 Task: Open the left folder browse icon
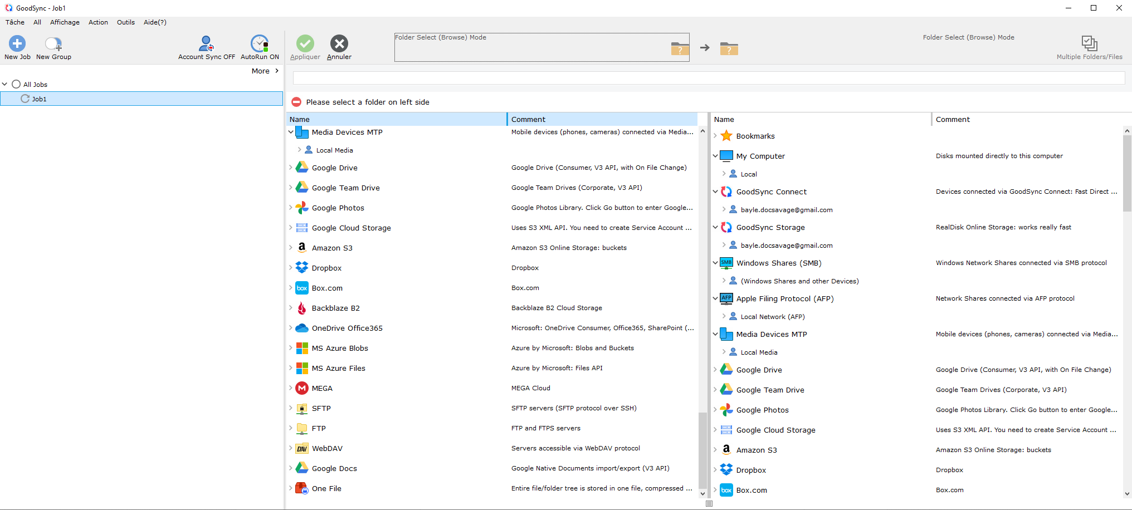point(679,49)
